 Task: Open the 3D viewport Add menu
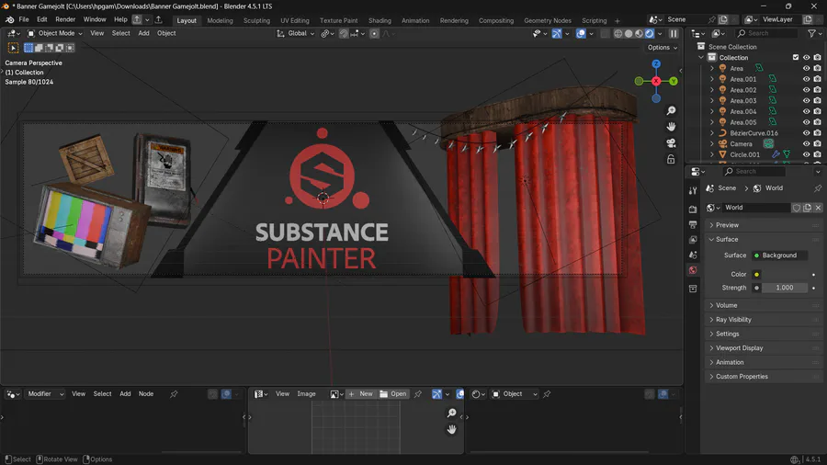(x=143, y=33)
